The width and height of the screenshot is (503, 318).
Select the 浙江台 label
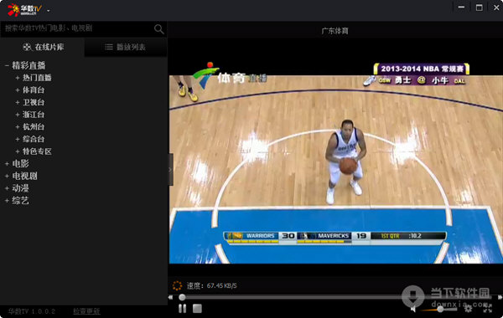point(34,115)
